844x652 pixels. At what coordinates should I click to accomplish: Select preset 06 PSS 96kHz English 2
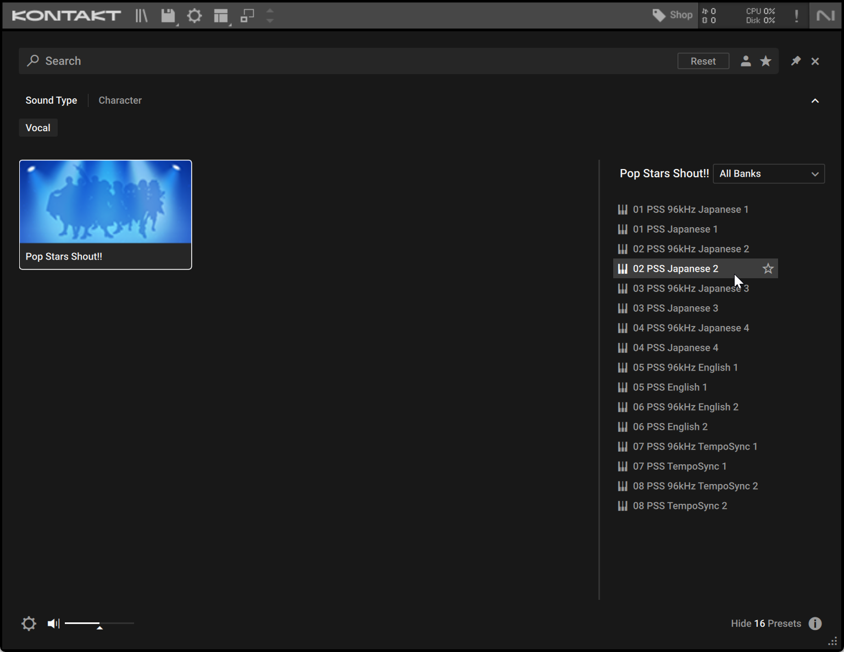point(696,407)
